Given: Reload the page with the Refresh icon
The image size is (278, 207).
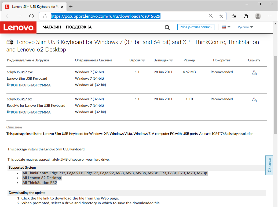Looking at the screenshot, I should (x=31, y=16).
